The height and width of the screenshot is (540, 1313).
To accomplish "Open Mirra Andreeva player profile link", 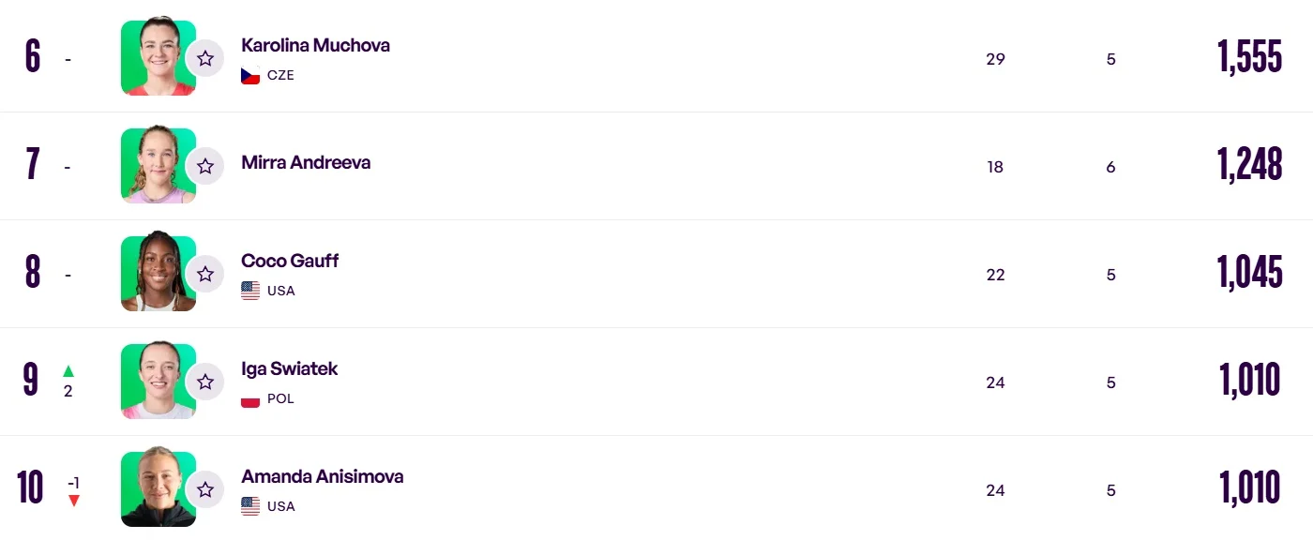I will coord(306,162).
